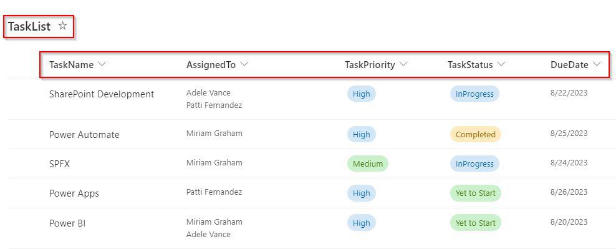The width and height of the screenshot is (616, 249).
Task: Open the SharePoint Development task
Action: click(x=102, y=94)
